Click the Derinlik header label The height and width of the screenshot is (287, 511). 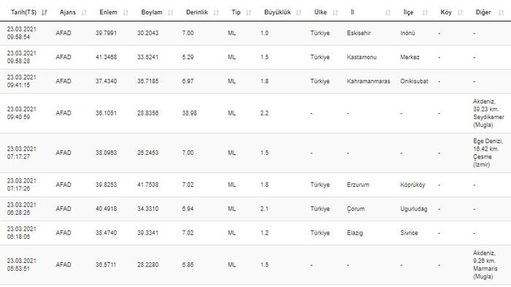(x=197, y=12)
